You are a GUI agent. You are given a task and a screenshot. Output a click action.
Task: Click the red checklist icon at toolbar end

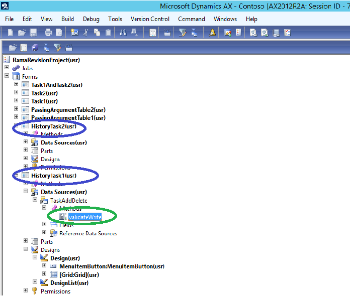point(287,33)
